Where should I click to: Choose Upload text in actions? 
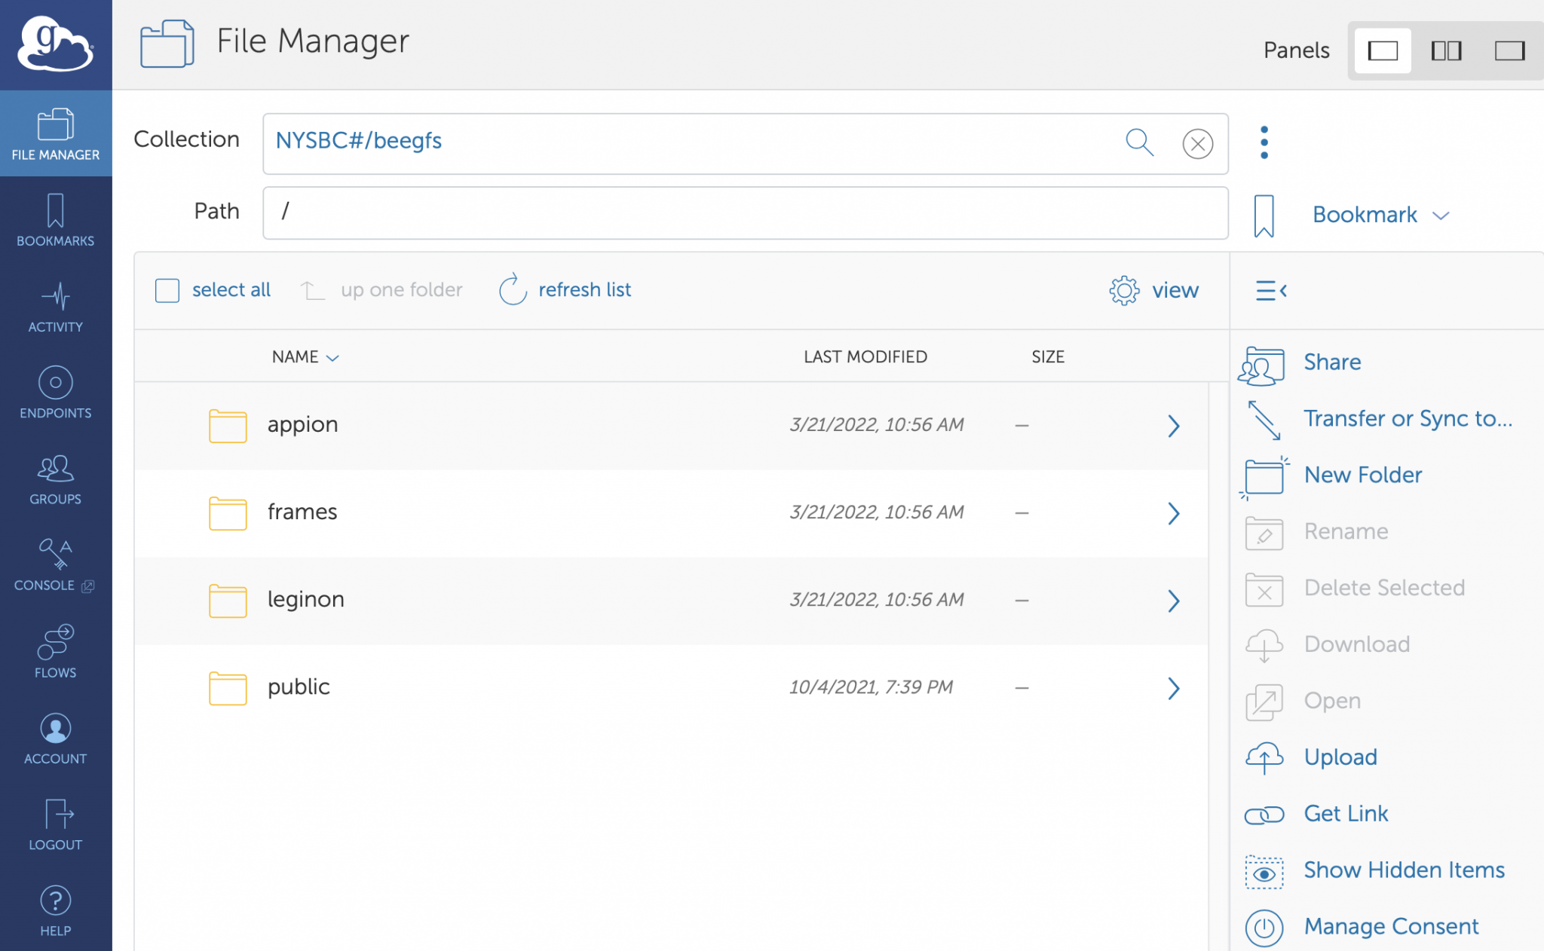point(1340,757)
